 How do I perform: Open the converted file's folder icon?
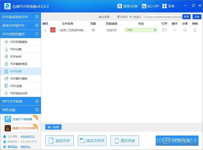point(164,30)
